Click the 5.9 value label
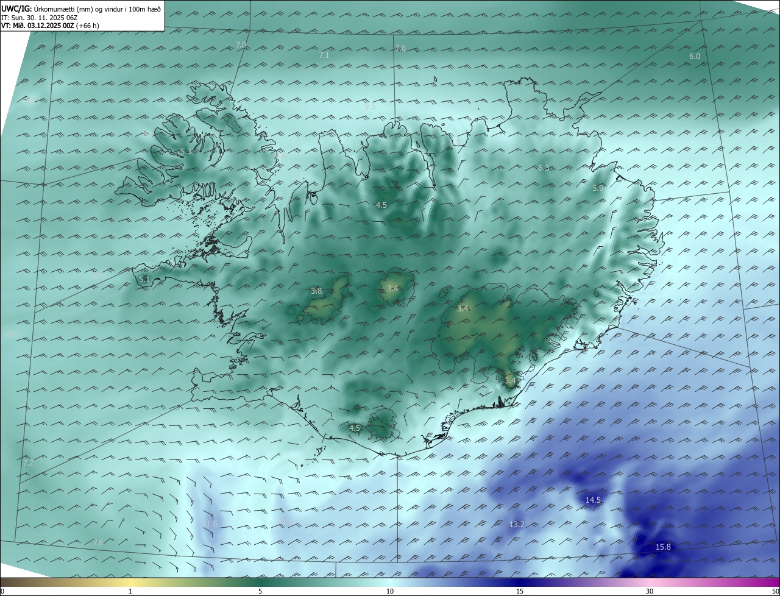 598,188
